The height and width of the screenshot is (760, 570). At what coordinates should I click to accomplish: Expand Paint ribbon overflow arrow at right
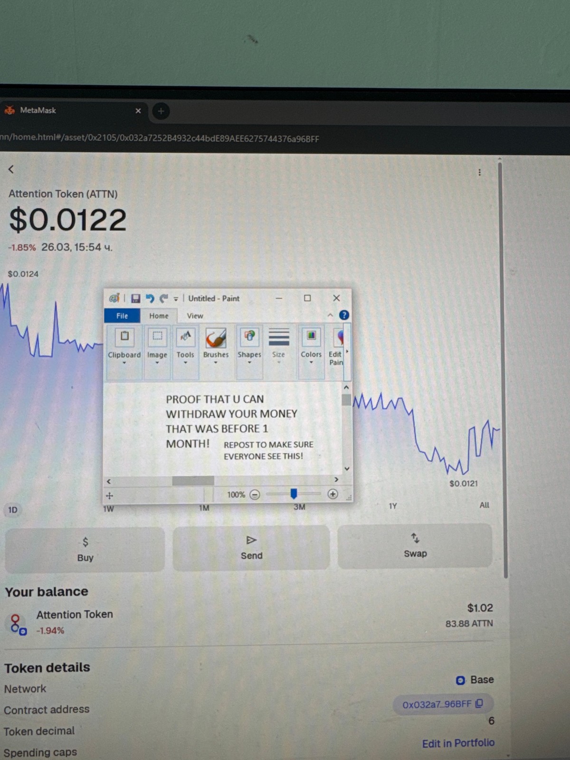347,351
